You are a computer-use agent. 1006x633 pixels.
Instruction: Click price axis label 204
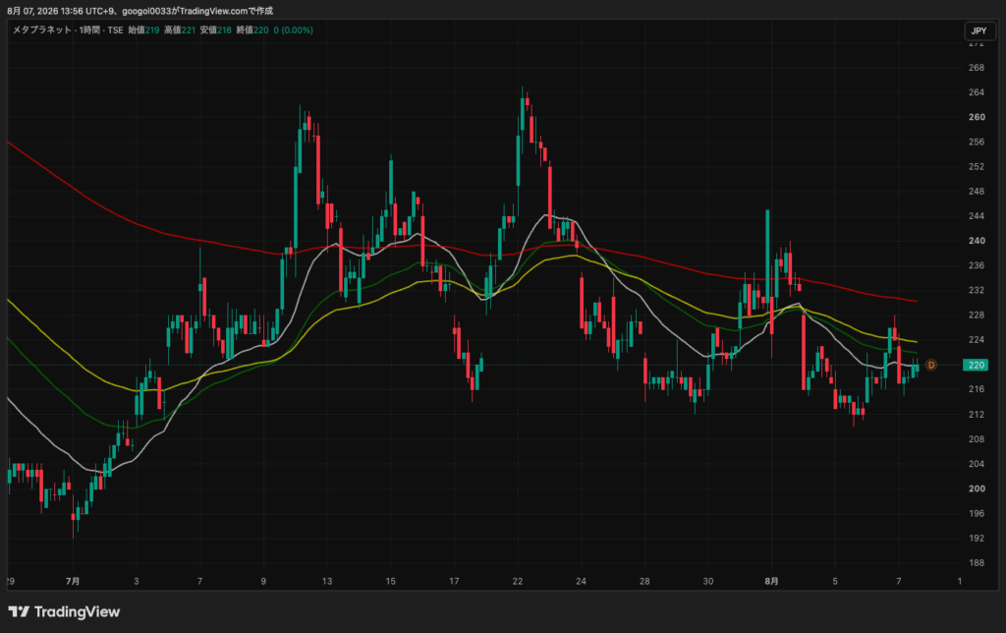pos(977,464)
